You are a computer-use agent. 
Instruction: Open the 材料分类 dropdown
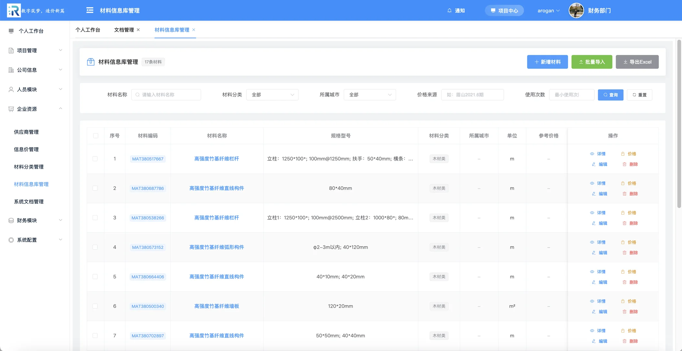pos(272,95)
